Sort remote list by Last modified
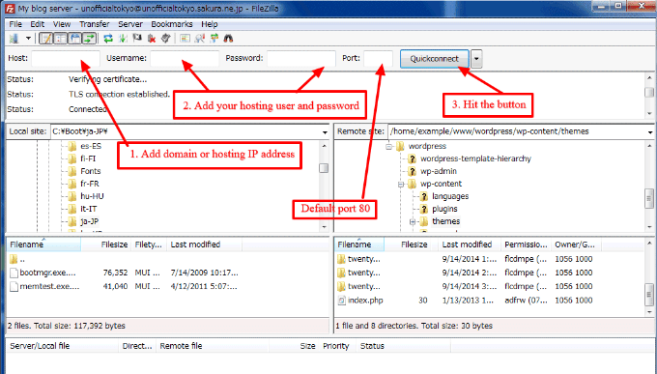 [468, 245]
